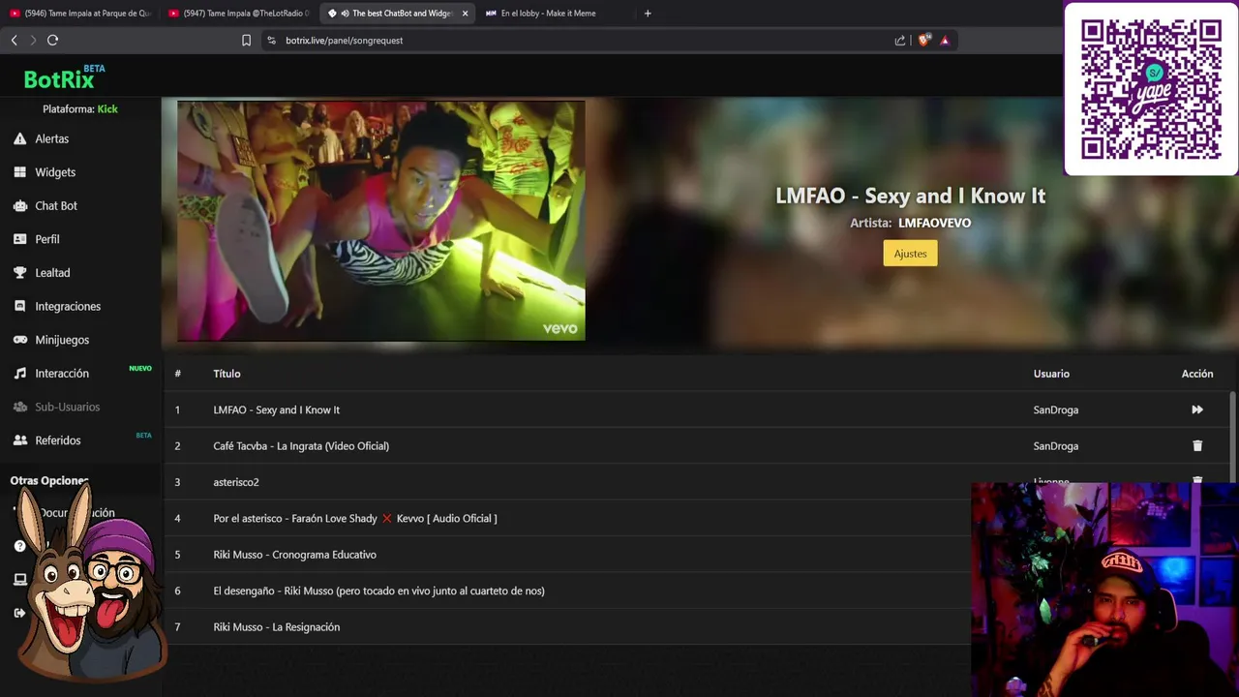Select the Chat Bot robot icon

19,205
